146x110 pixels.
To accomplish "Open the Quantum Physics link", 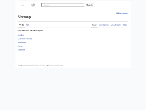I will tap(25, 39).
